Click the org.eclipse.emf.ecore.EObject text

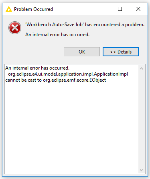pos(74,80)
